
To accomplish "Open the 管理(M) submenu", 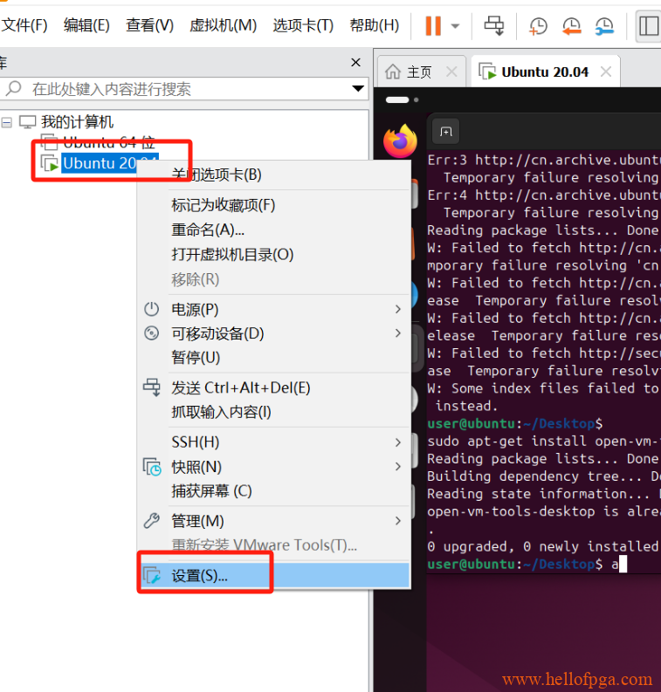I will [274, 521].
